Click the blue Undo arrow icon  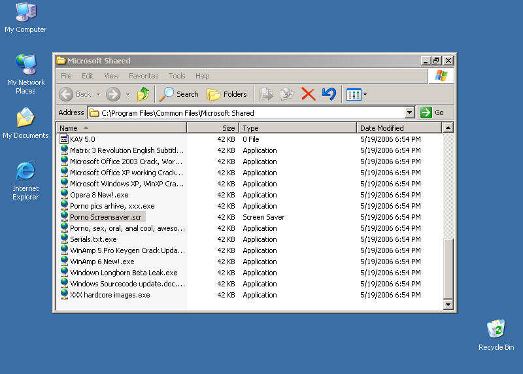pos(329,94)
